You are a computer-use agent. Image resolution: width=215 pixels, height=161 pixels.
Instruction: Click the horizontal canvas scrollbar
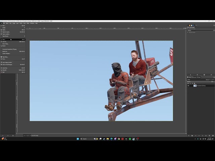(x=101, y=133)
